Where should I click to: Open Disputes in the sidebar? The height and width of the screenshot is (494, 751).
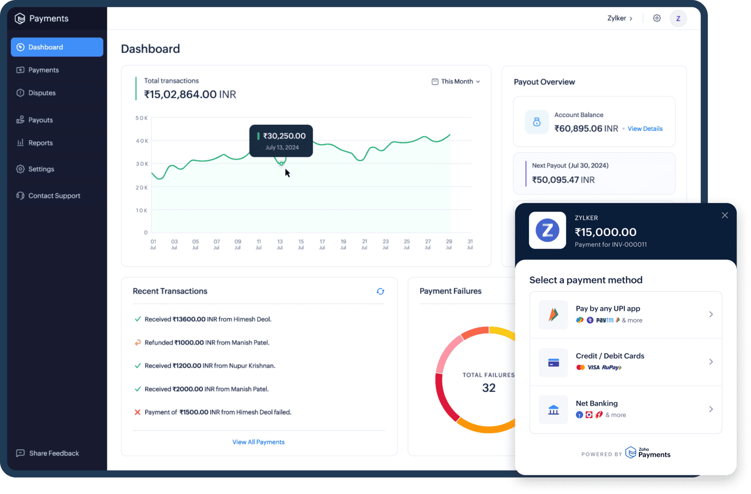click(42, 93)
